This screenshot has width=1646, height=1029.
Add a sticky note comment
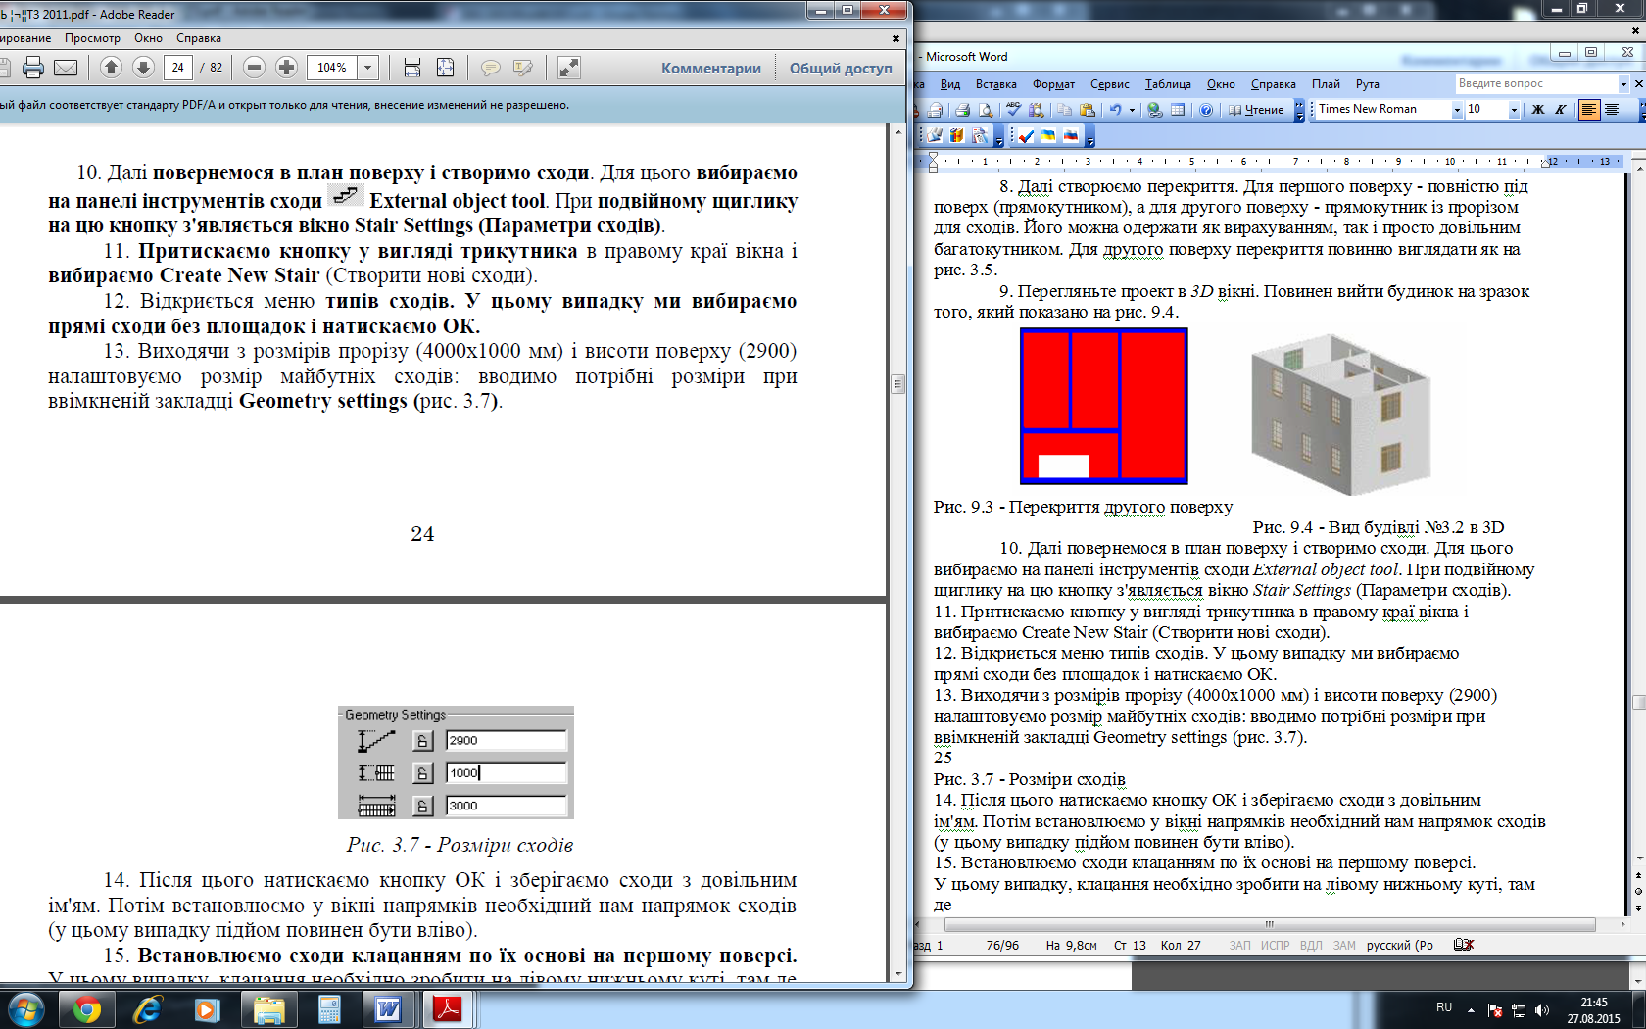tap(490, 68)
